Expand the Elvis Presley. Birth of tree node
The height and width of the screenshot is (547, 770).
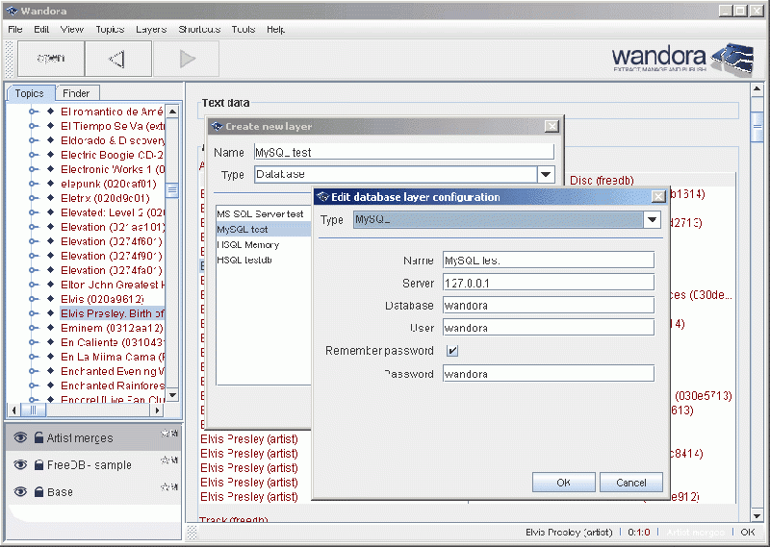click(33, 313)
